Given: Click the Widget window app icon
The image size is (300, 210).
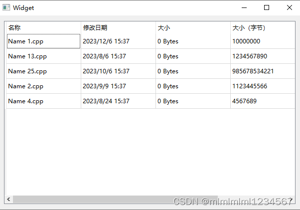Looking at the screenshot, I should pos(6,7).
